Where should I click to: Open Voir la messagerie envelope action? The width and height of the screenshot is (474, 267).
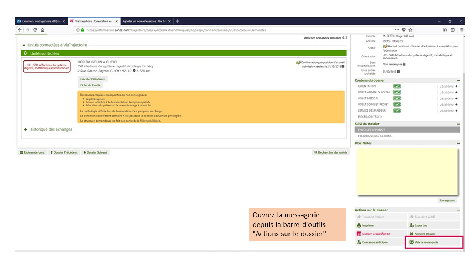coord(411,243)
